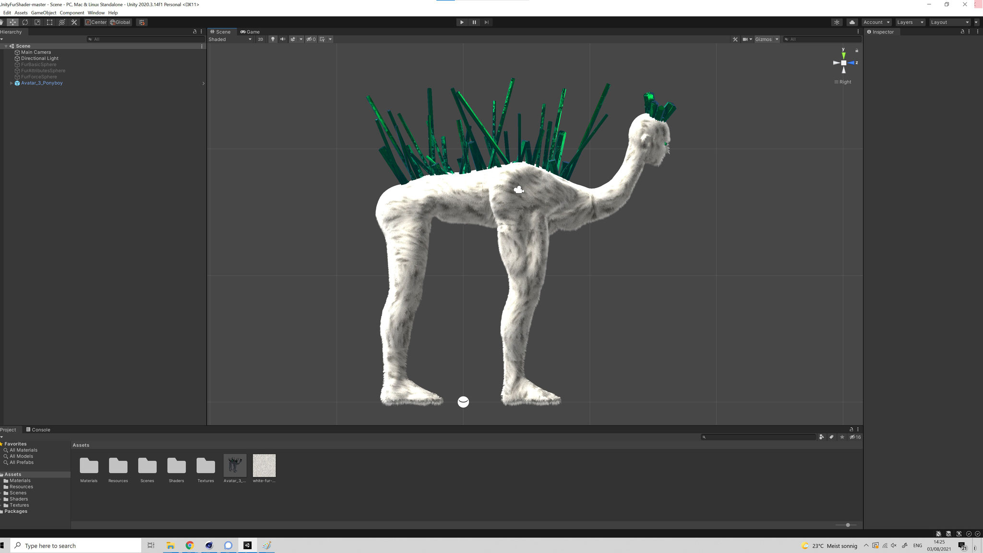Toggle scene lighting with lightbulb icon
983x553 pixels.
point(273,39)
